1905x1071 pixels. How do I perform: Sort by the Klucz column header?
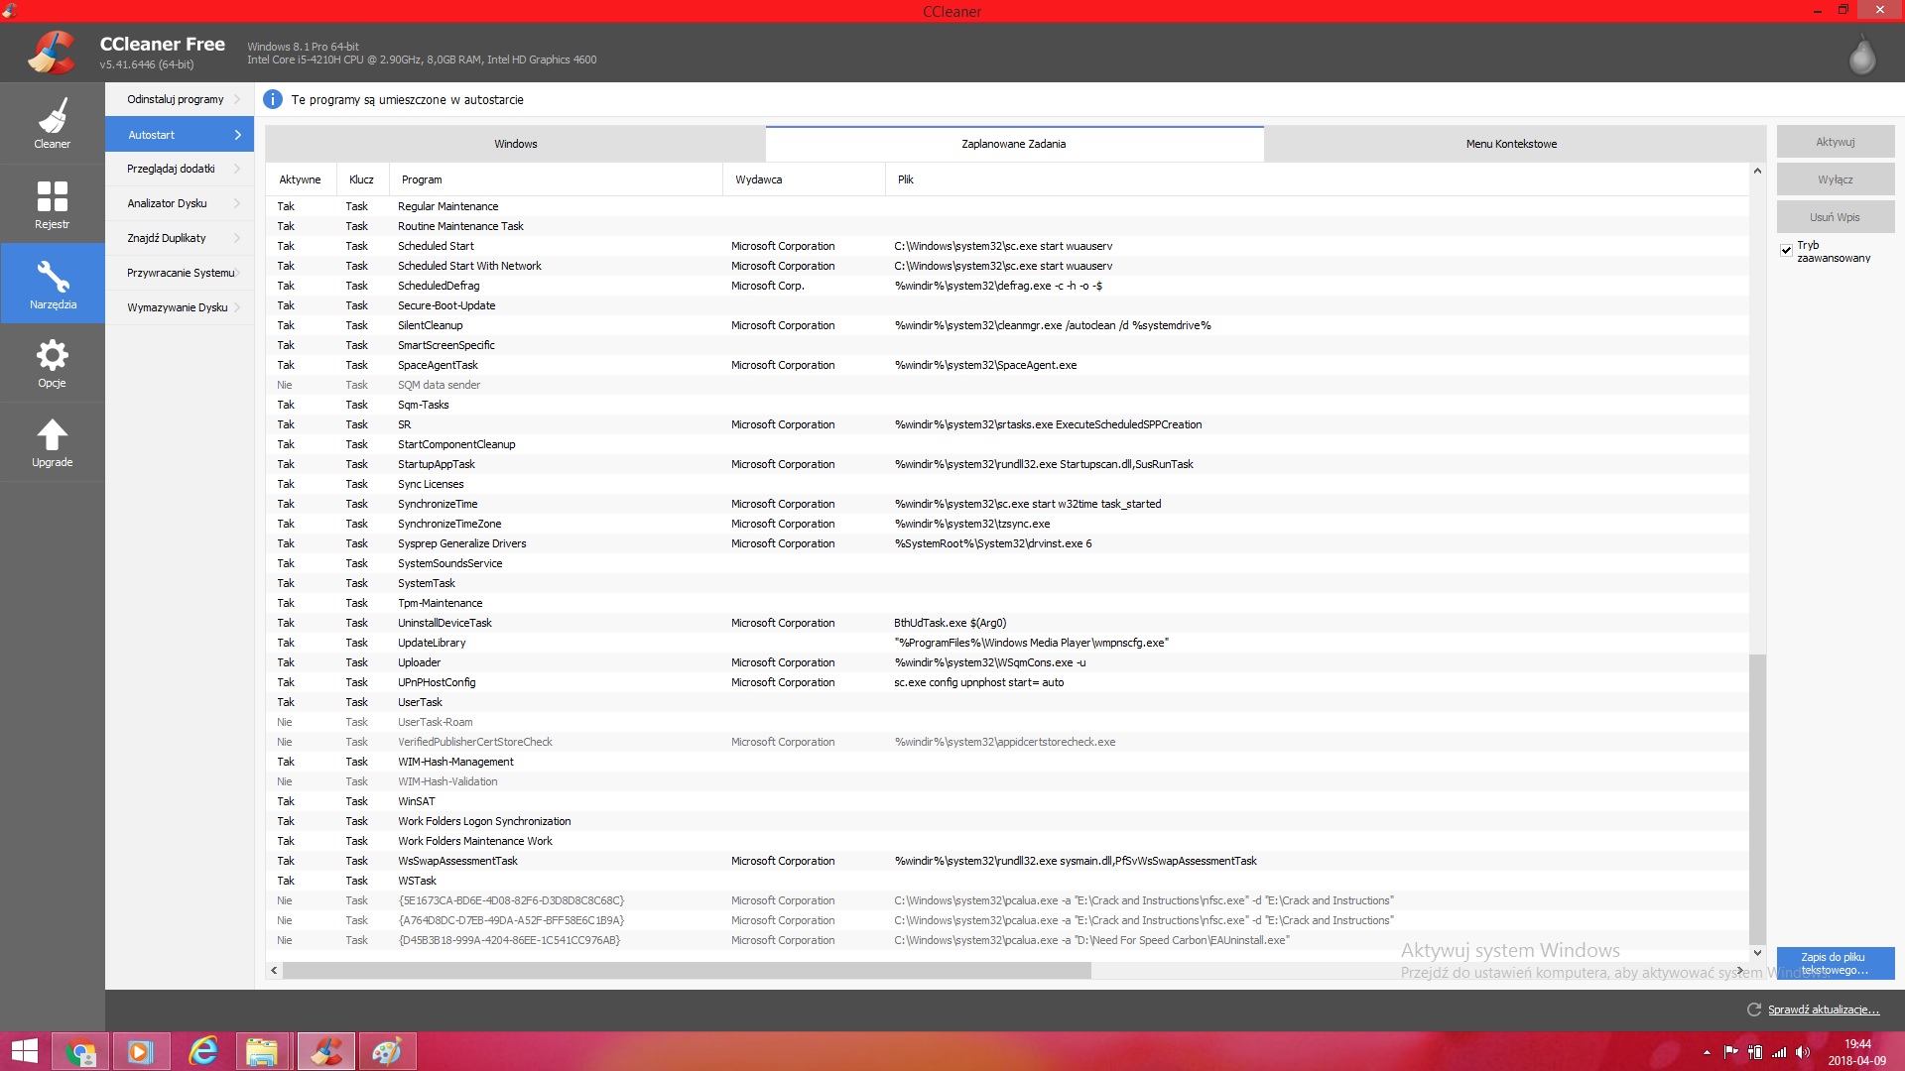pos(362,179)
